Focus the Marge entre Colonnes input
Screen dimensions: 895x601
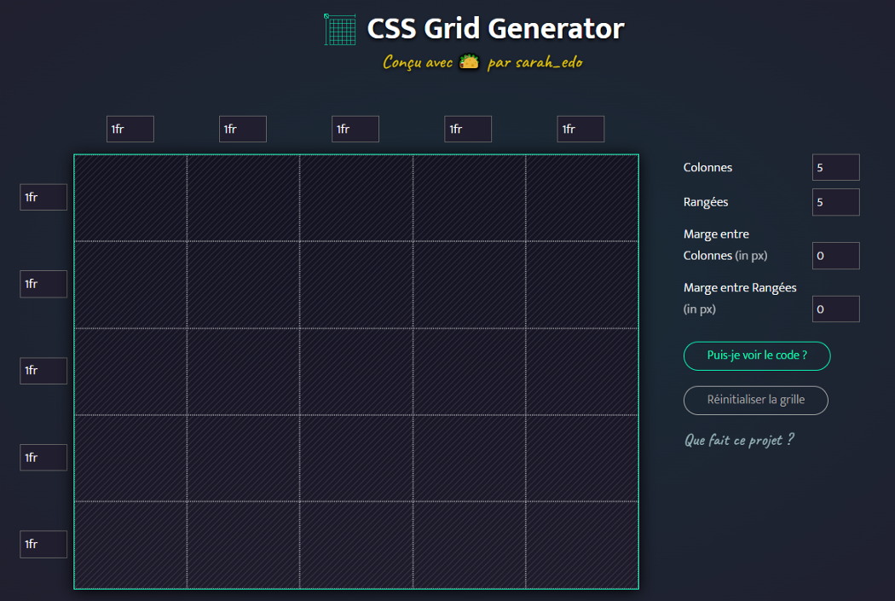coord(835,256)
